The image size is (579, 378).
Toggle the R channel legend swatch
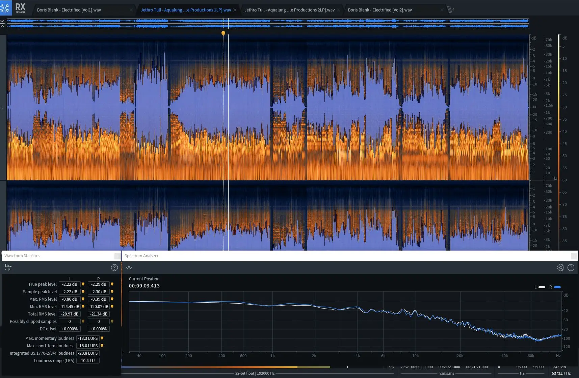(x=557, y=287)
